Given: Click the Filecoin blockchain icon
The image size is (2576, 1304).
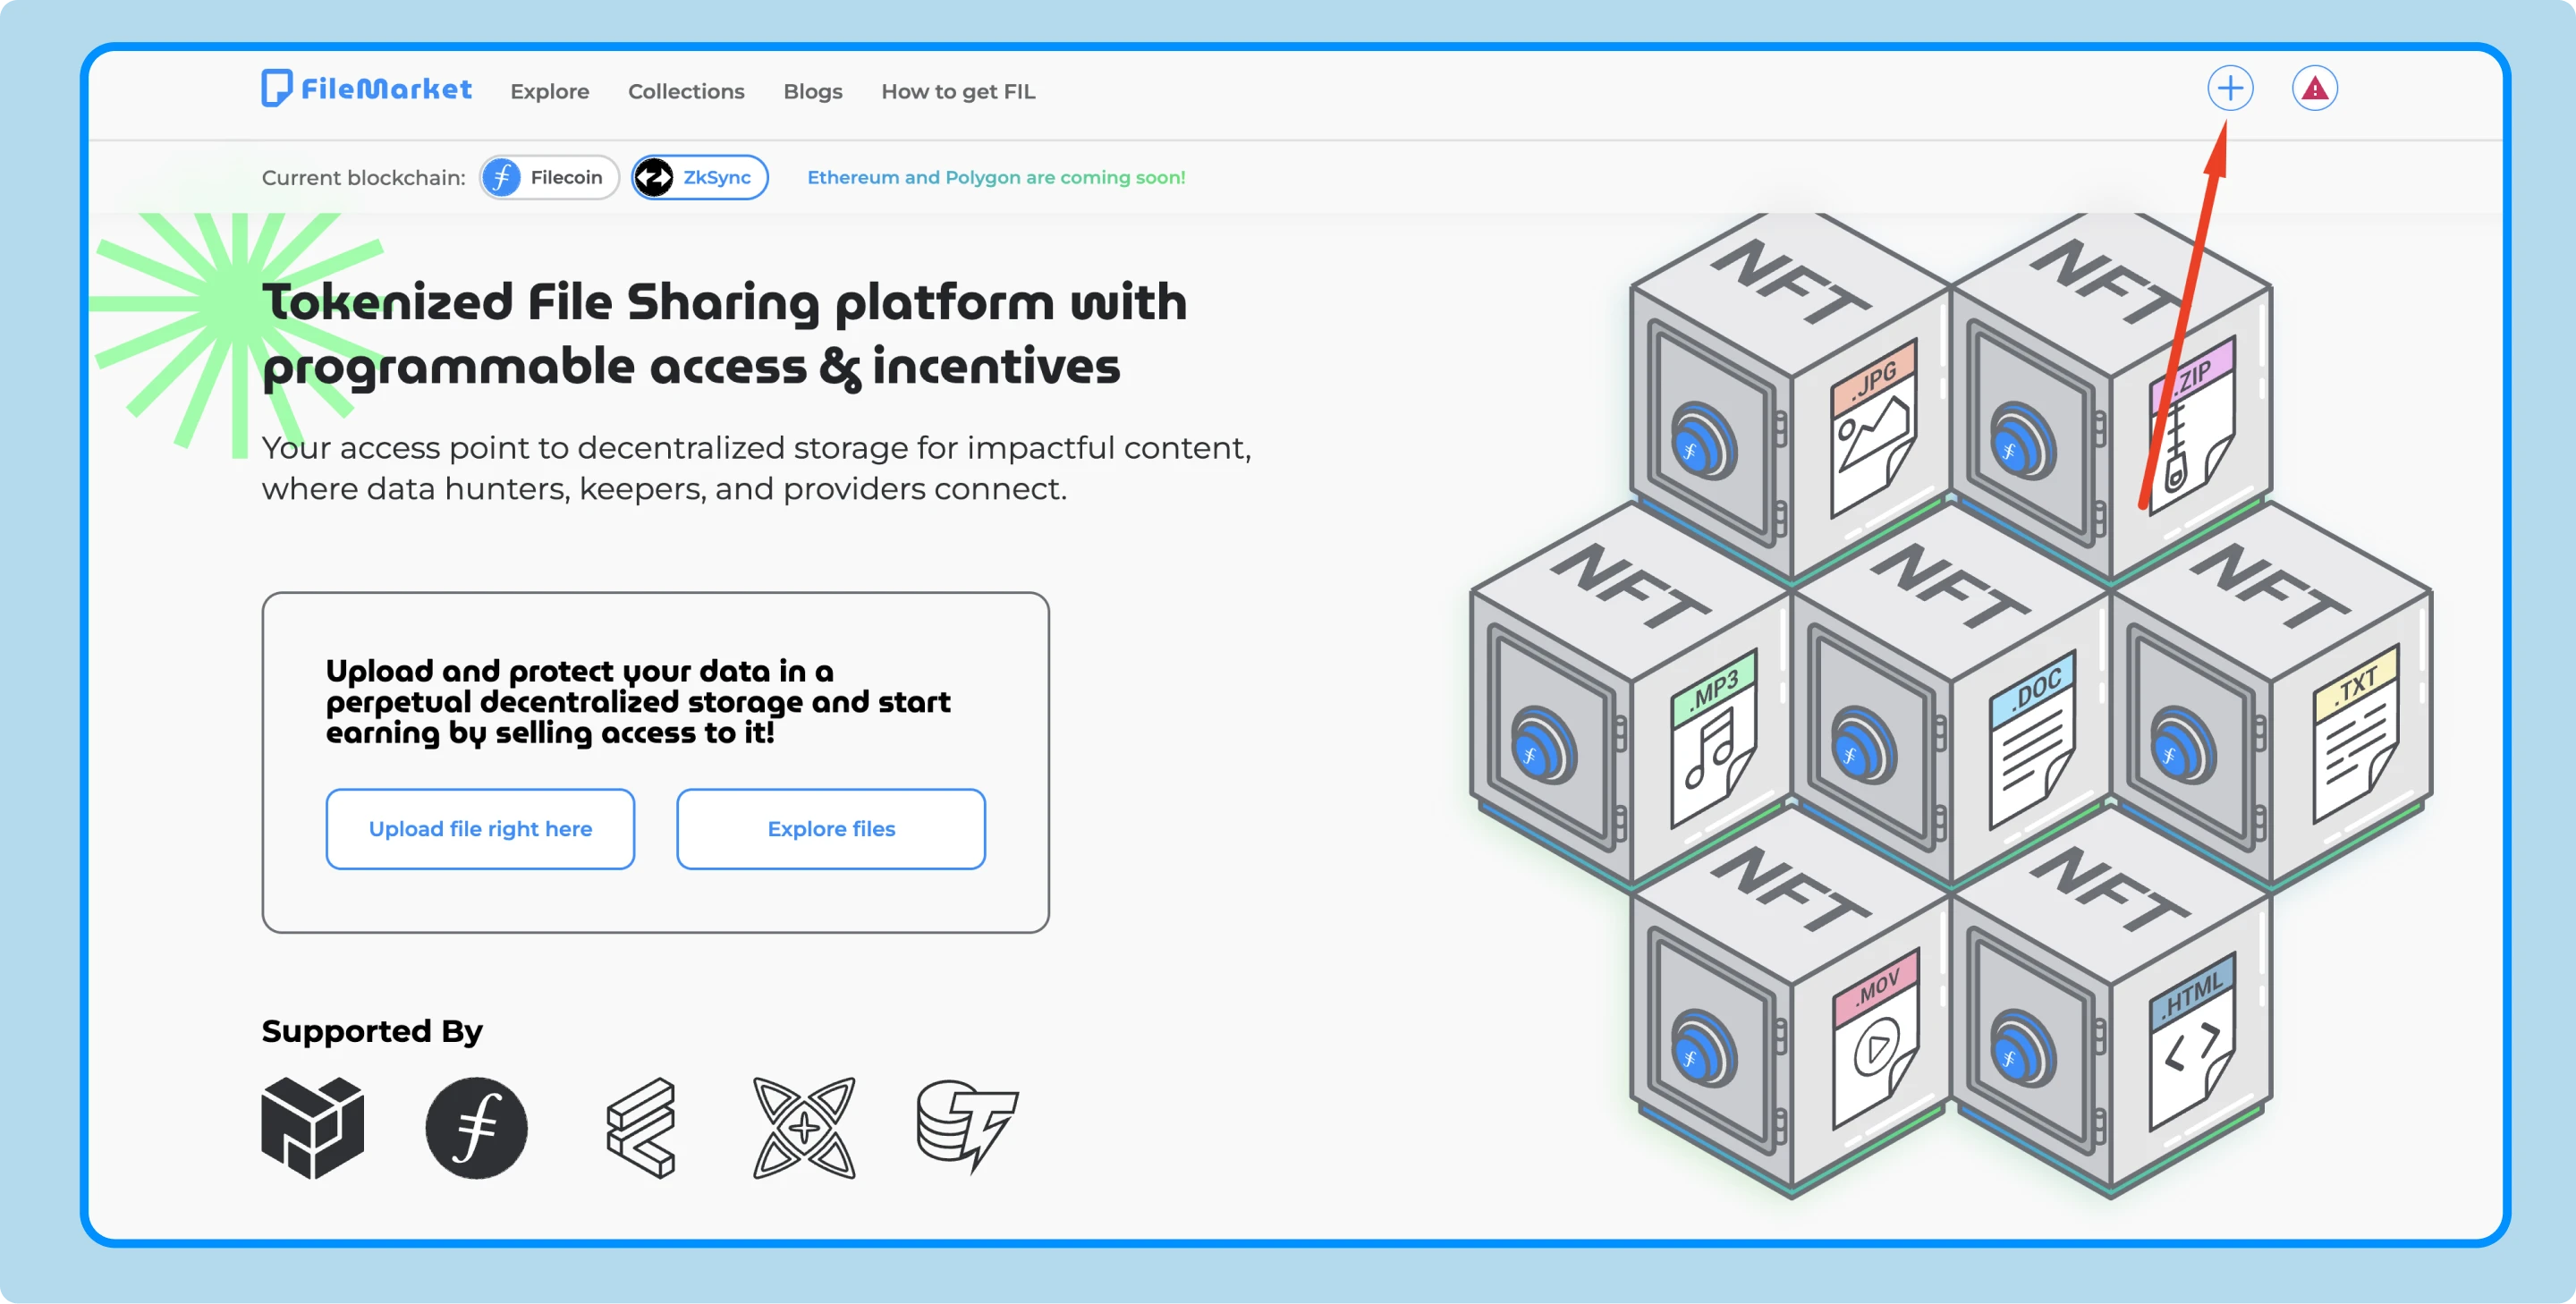Looking at the screenshot, I should (x=504, y=176).
